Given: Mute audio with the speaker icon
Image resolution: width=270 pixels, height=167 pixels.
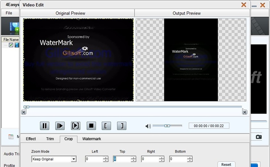Looking at the screenshot, I should click(x=148, y=126).
